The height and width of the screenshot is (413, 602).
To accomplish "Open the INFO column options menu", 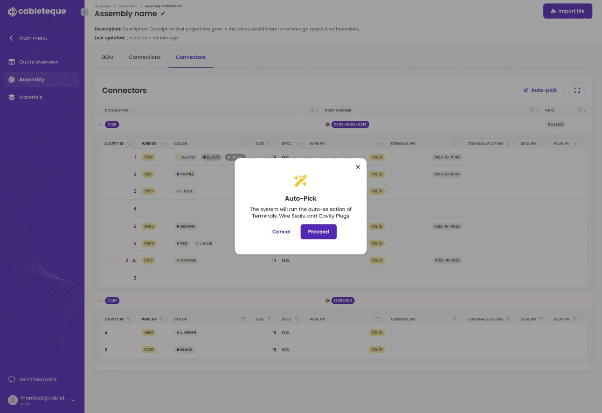I will pos(585,111).
